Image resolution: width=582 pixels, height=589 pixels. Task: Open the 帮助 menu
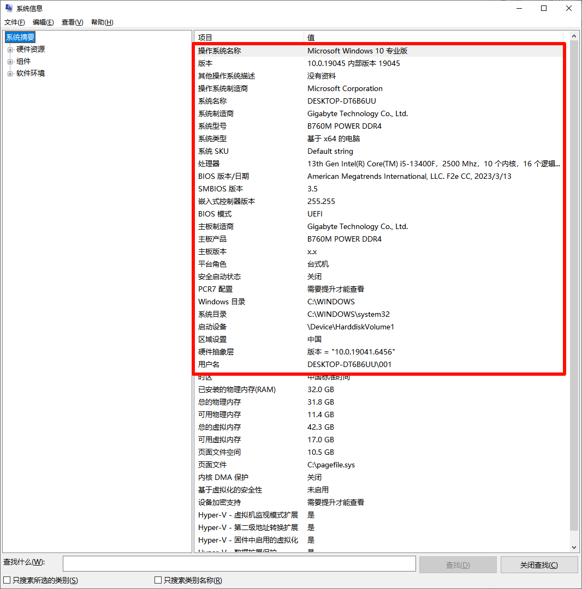(102, 22)
